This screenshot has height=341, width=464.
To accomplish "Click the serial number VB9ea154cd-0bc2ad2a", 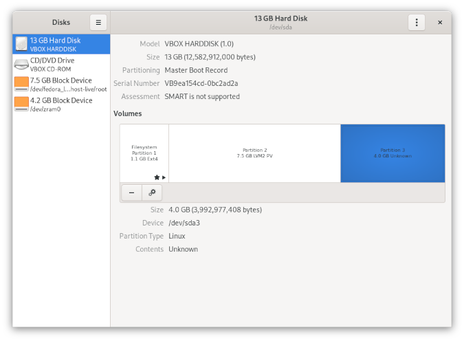I will point(201,83).
